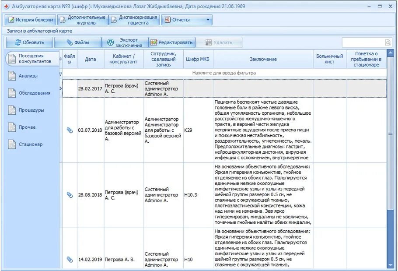The height and width of the screenshot is (271, 398).
Task: Click the filter funnel icon in grid
Action: (60, 74)
